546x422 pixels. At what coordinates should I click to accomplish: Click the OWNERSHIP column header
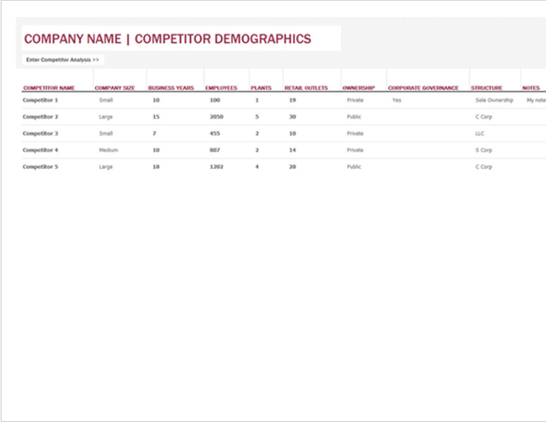[x=359, y=89]
